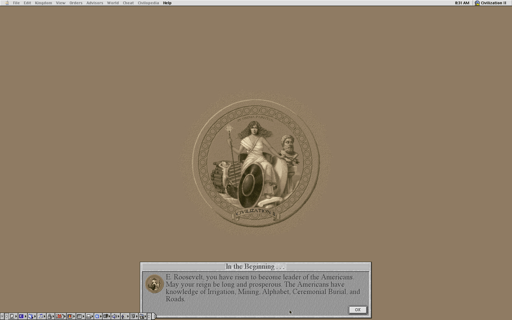Click the blue circular Q Control Strip module

[x=98, y=316]
